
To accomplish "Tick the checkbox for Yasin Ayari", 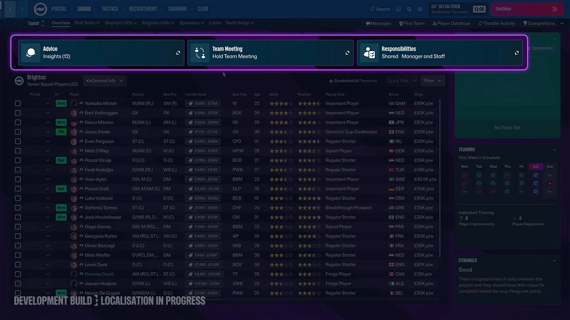I will tap(18, 179).
